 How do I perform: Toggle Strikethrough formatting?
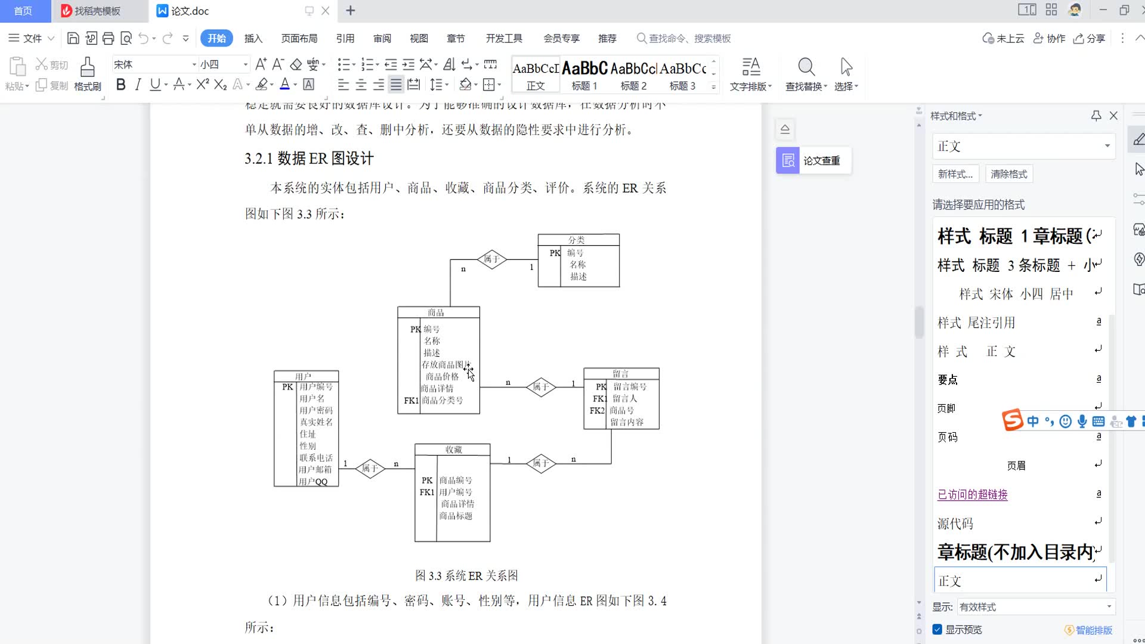178,85
